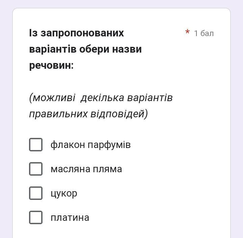This screenshot has height=238, width=243.
Task: Click the word 'речовин:' in the question
Action: click(51, 65)
